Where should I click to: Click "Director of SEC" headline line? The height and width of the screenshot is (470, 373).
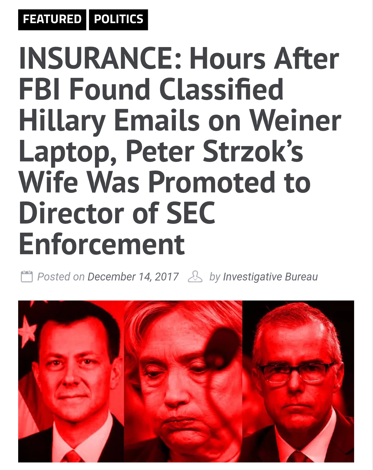(117, 213)
